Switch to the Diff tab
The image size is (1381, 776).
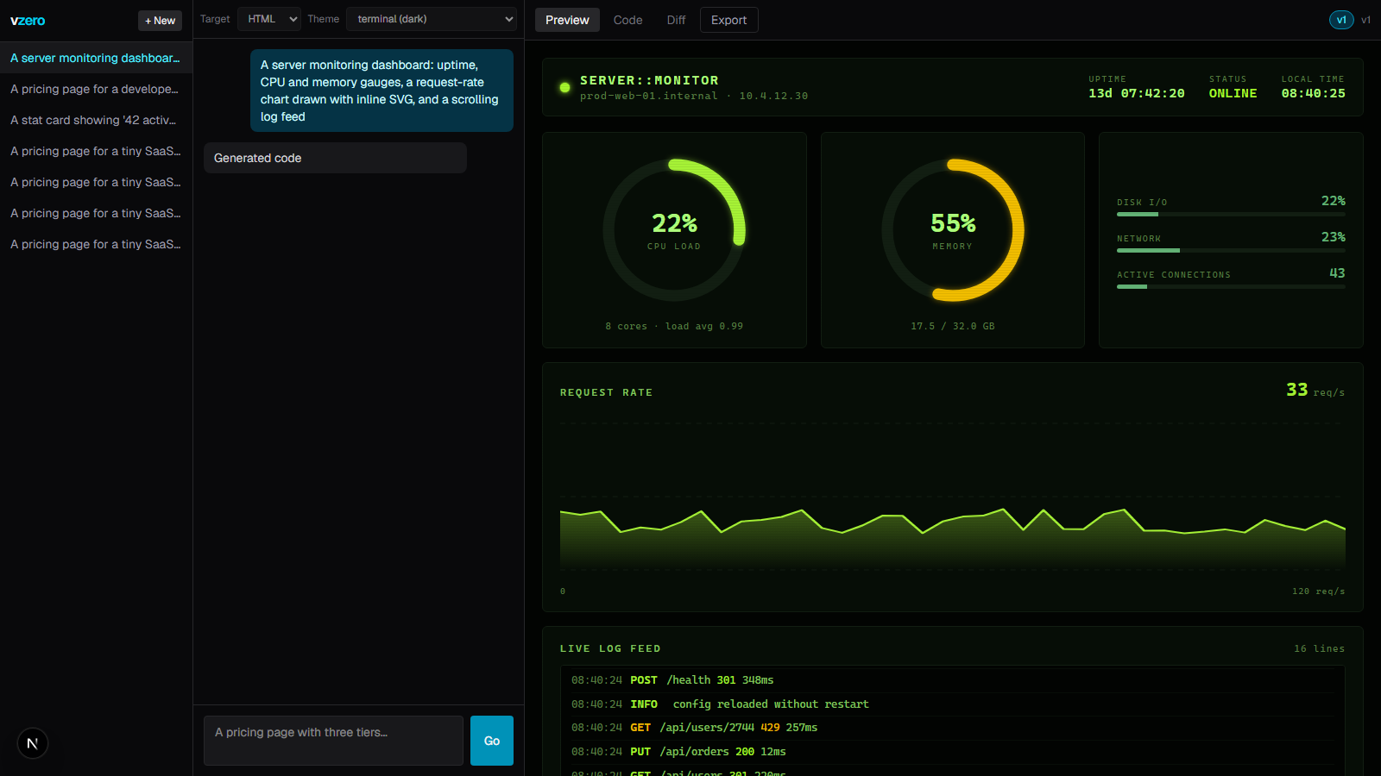[x=676, y=20]
